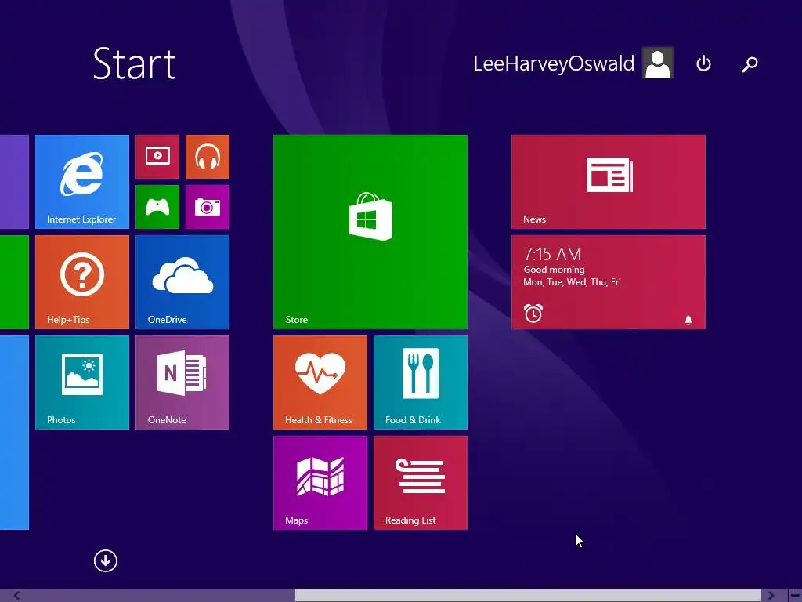
Task: Open the OneDrive cloud tile
Action: click(182, 282)
